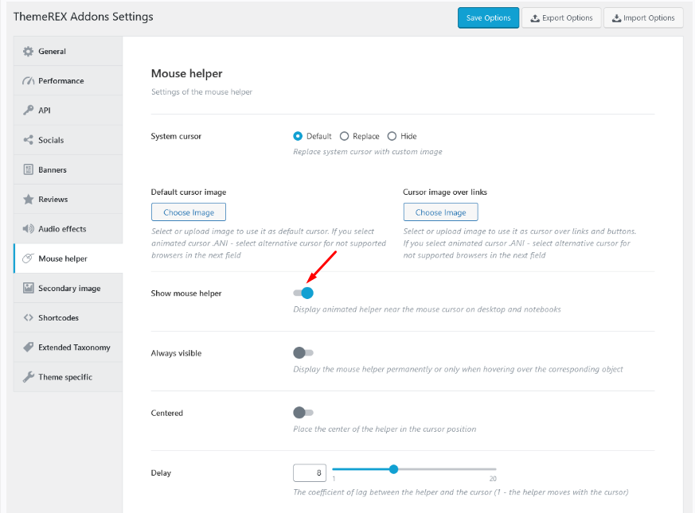The height and width of the screenshot is (513, 695).
Task: Open the Secondary image tab
Action: point(68,288)
